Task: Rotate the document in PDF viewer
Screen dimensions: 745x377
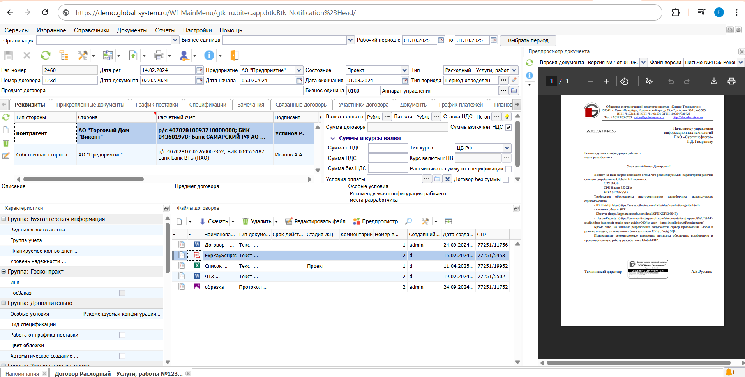Action: [624, 81]
